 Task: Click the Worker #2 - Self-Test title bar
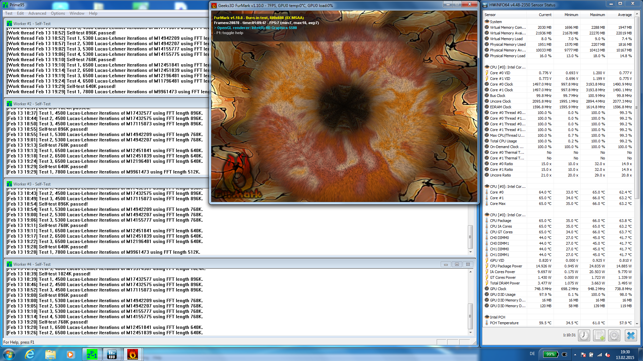[x=106, y=104]
